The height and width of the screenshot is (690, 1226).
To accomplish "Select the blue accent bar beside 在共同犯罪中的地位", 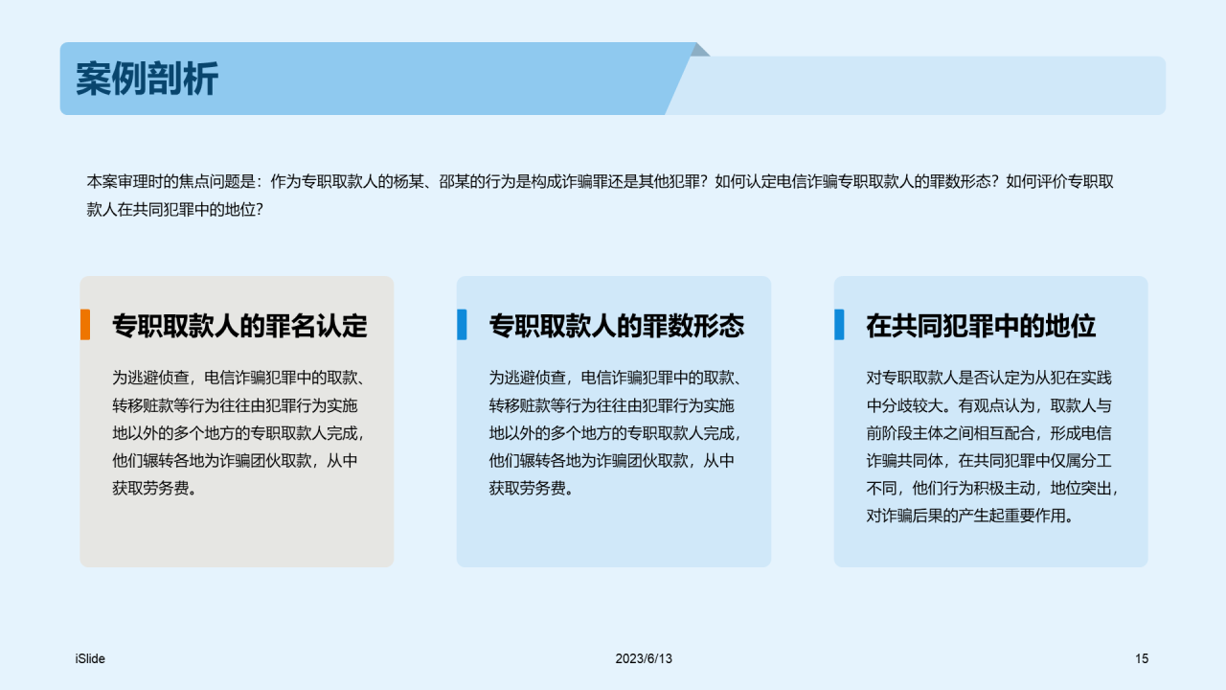I will click(842, 325).
